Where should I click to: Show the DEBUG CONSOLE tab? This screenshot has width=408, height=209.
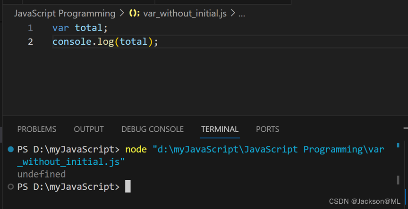[x=153, y=129]
